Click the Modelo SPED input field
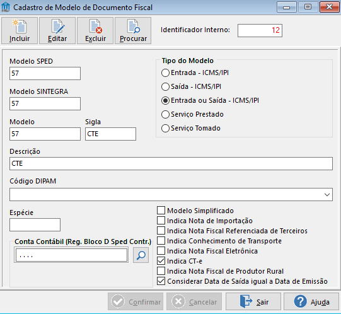 (x=45, y=74)
